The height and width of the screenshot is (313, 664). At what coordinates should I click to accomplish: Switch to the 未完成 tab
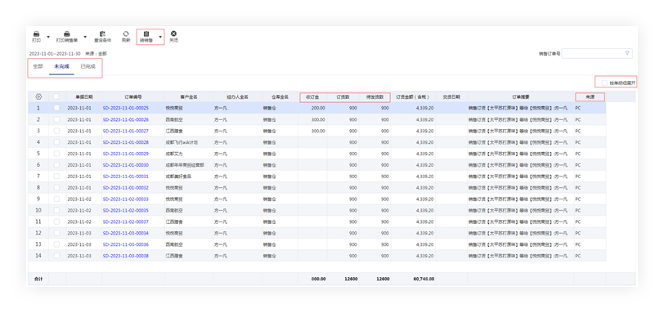click(x=61, y=66)
